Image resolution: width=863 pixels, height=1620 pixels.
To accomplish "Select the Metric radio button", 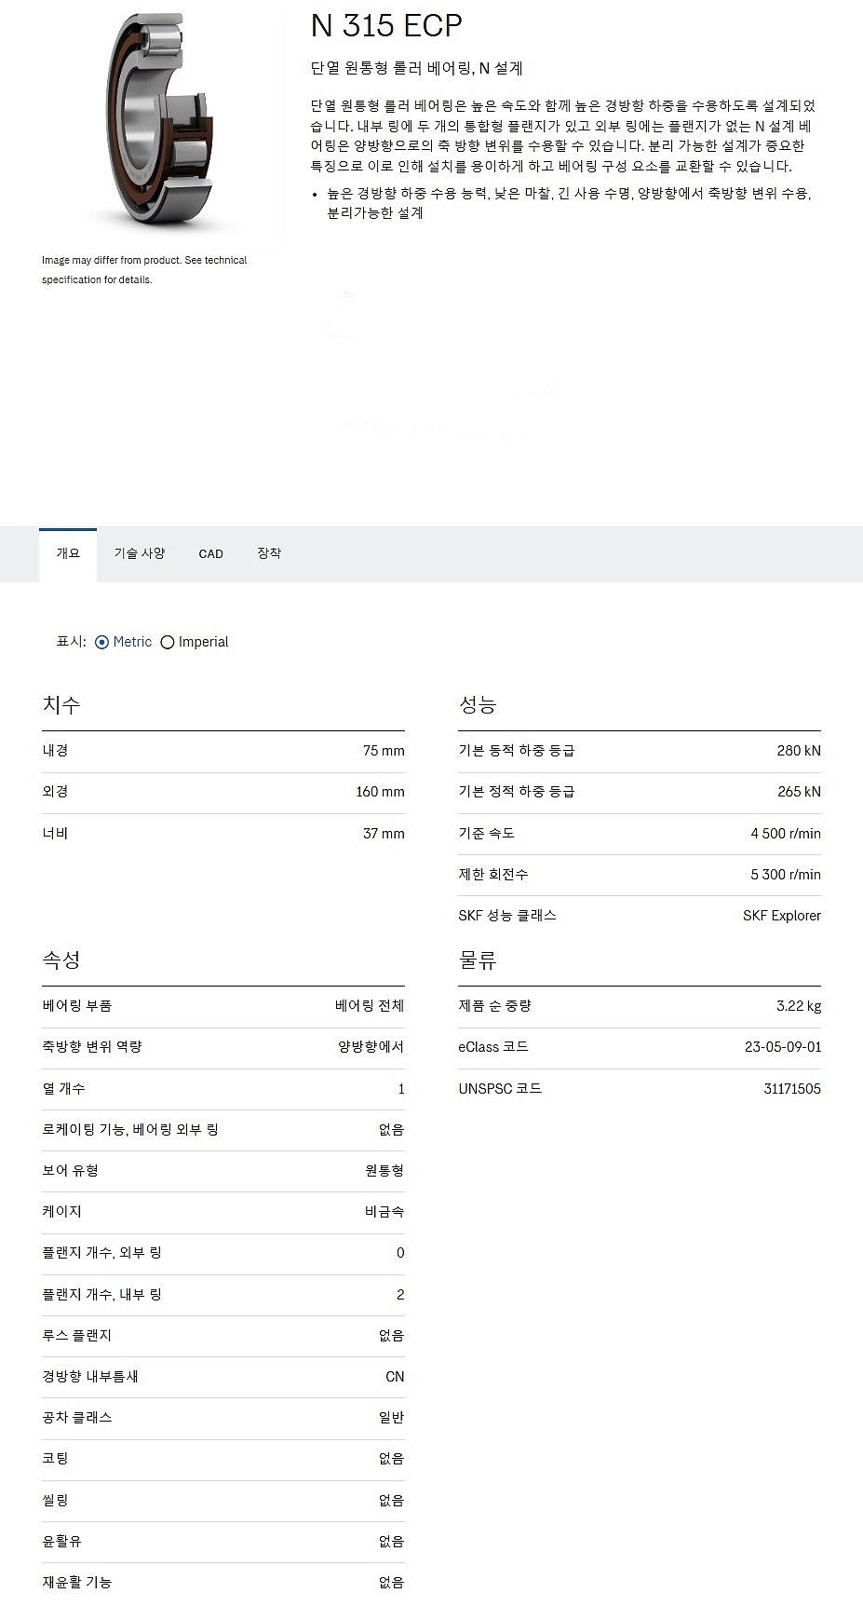I will (x=102, y=642).
